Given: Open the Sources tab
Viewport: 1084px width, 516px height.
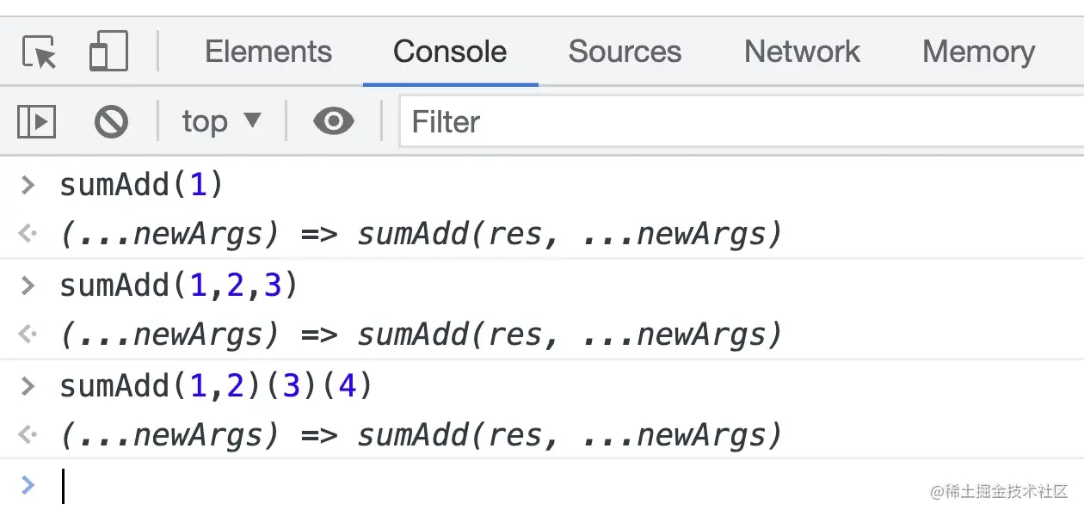Looking at the screenshot, I should pos(625,52).
